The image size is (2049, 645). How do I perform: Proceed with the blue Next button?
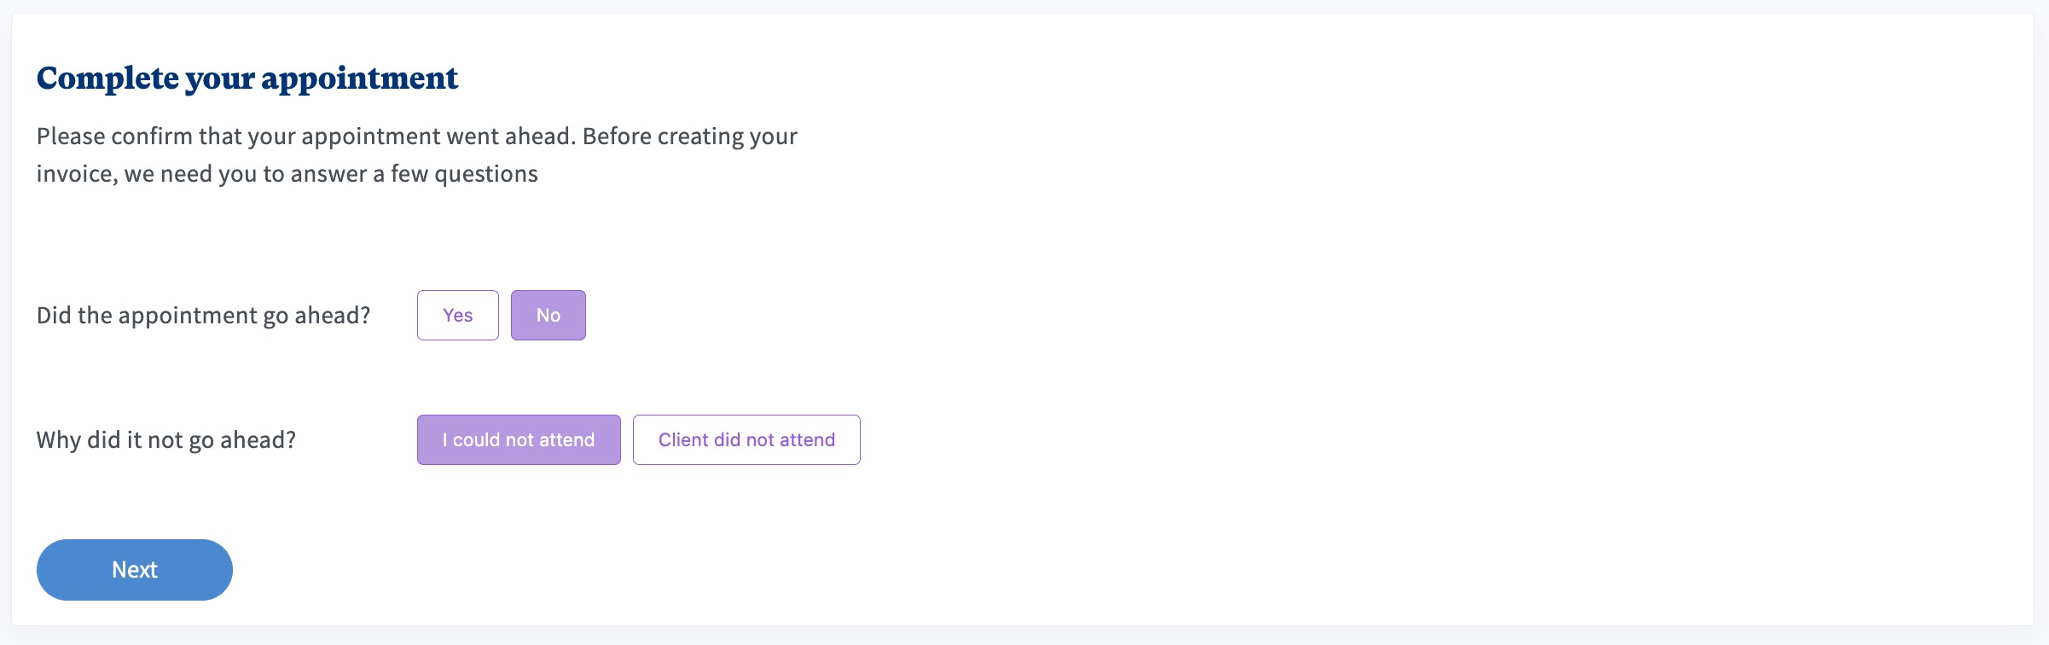pos(134,569)
